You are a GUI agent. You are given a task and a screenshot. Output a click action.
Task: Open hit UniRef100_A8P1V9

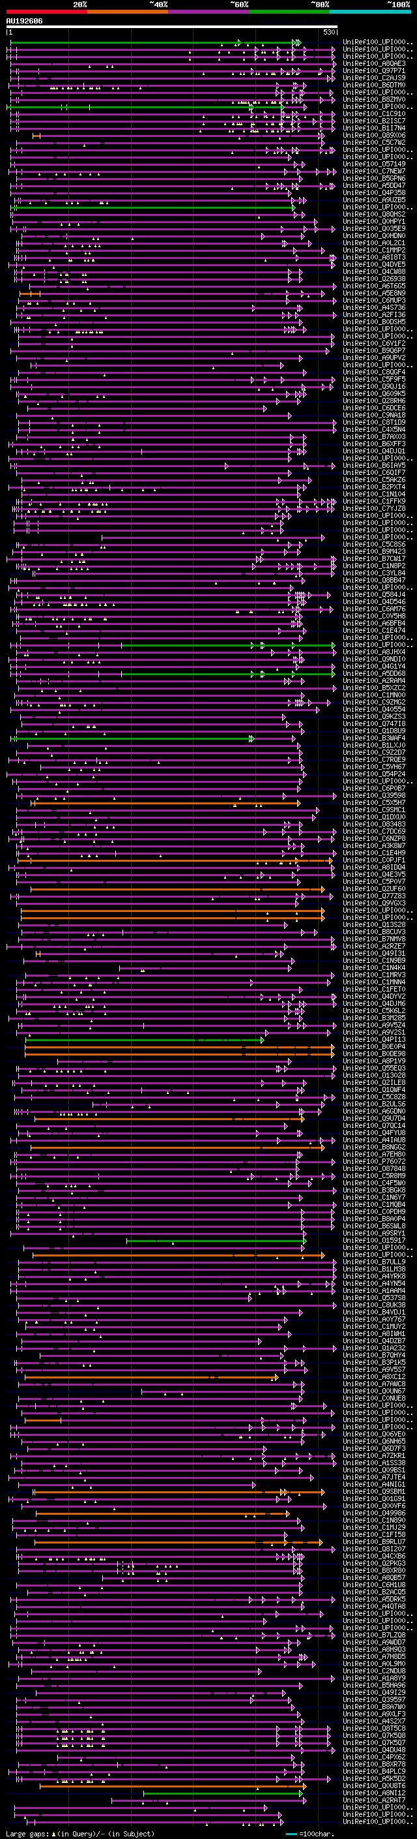pos(374,1061)
